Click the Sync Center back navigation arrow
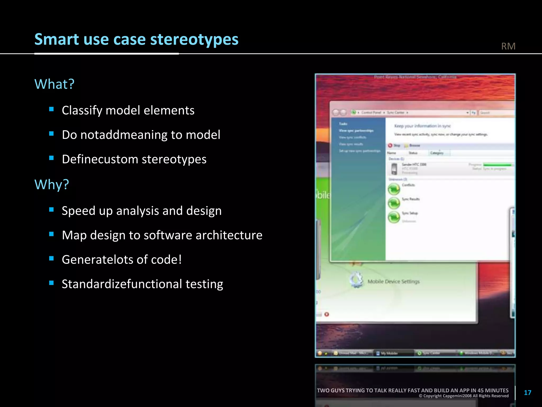Screen dimensions: 542x407 pos(336,113)
